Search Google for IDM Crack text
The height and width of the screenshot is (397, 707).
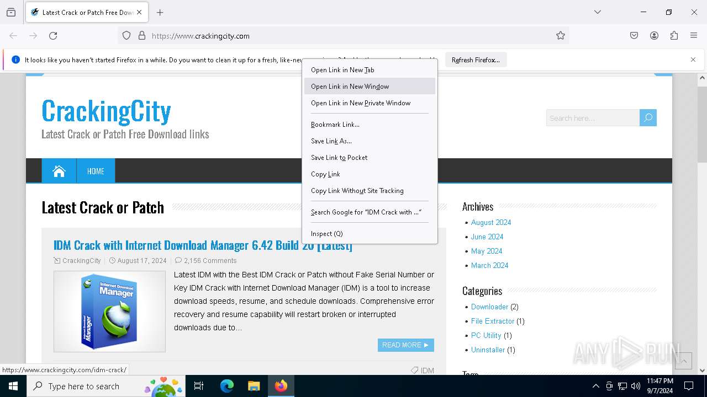click(370, 212)
